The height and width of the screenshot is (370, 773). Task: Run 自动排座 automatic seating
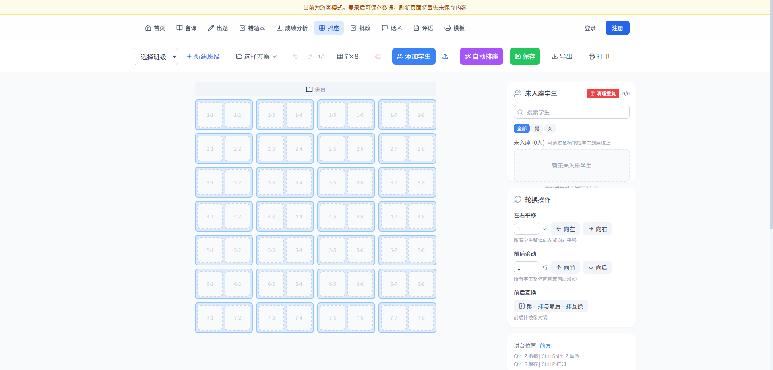(x=482, y=56)
